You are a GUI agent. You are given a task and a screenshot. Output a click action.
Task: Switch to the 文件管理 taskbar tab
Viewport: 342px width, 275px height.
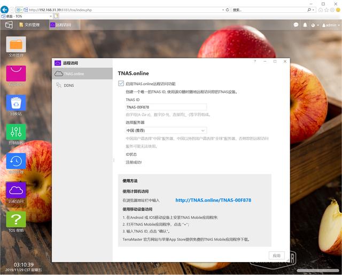[x=29, y=25]
